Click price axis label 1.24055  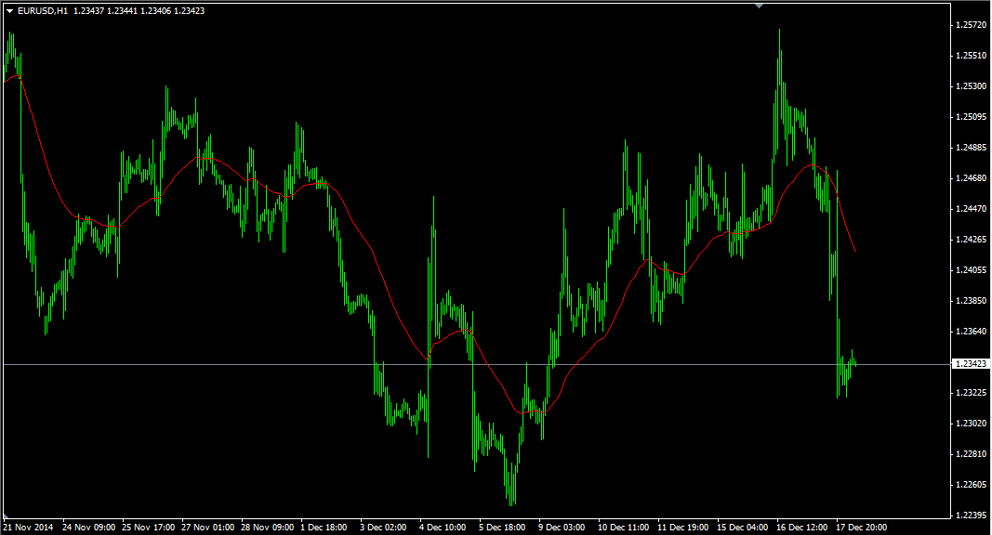(x=972, y=270)
